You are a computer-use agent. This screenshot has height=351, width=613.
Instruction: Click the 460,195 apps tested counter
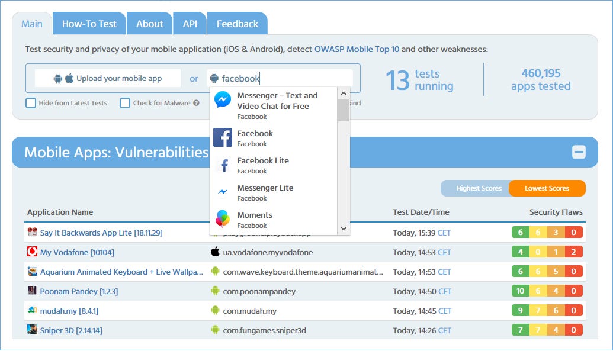(541, 80)
